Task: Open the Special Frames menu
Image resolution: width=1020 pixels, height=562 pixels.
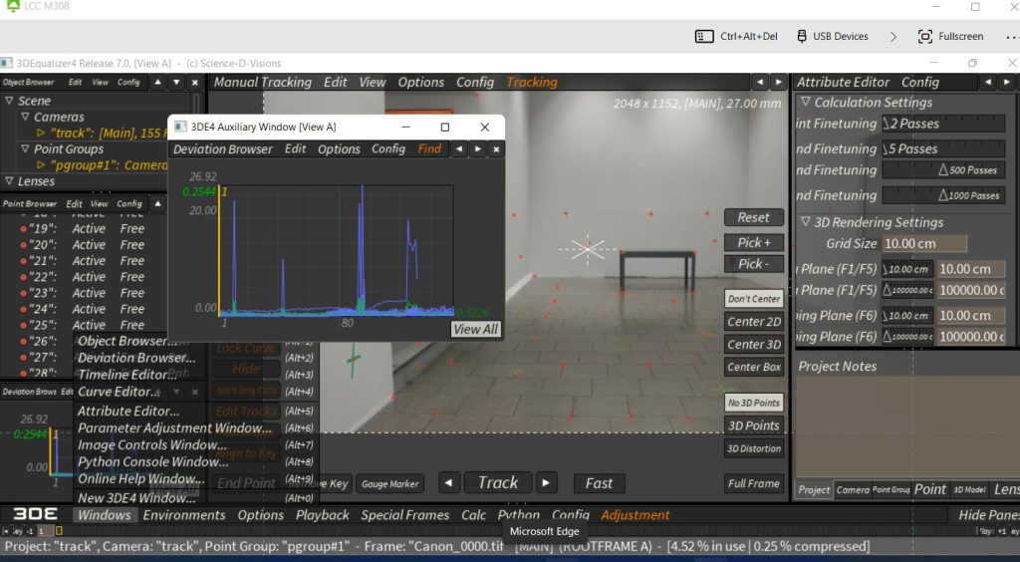Action: (x=405, y=514)
